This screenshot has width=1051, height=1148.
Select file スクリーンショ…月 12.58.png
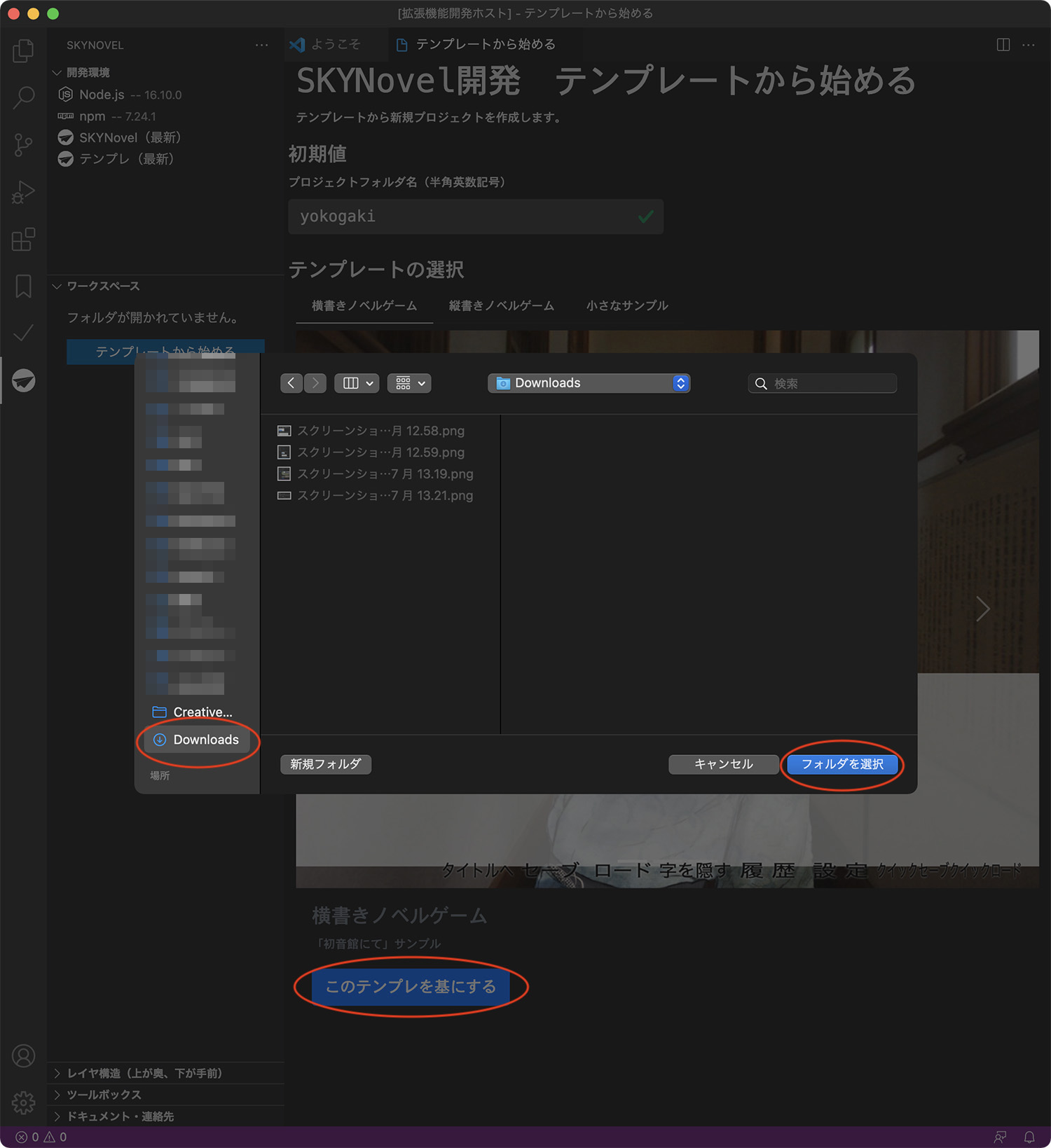pyautogui.click(x=382, y=431)
